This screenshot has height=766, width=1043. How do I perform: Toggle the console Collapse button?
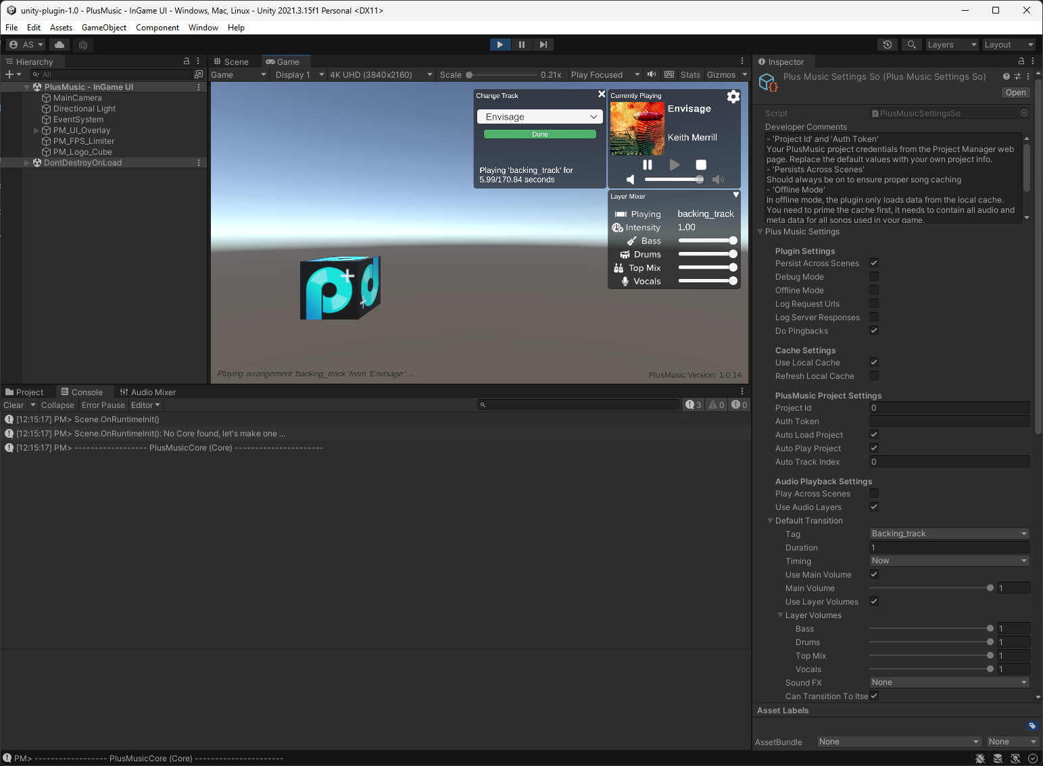(57, 405)
